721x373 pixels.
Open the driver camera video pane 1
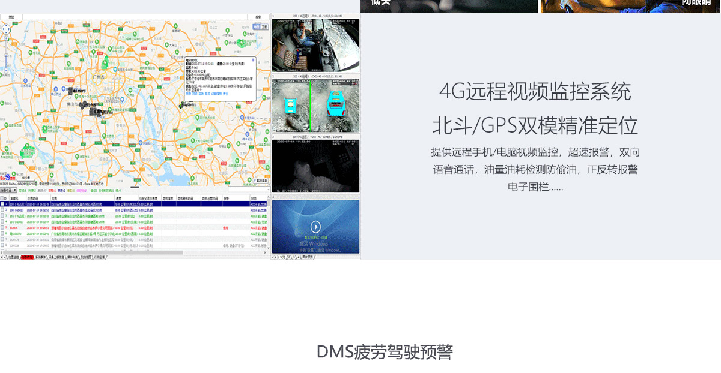(x=316, y=46)
